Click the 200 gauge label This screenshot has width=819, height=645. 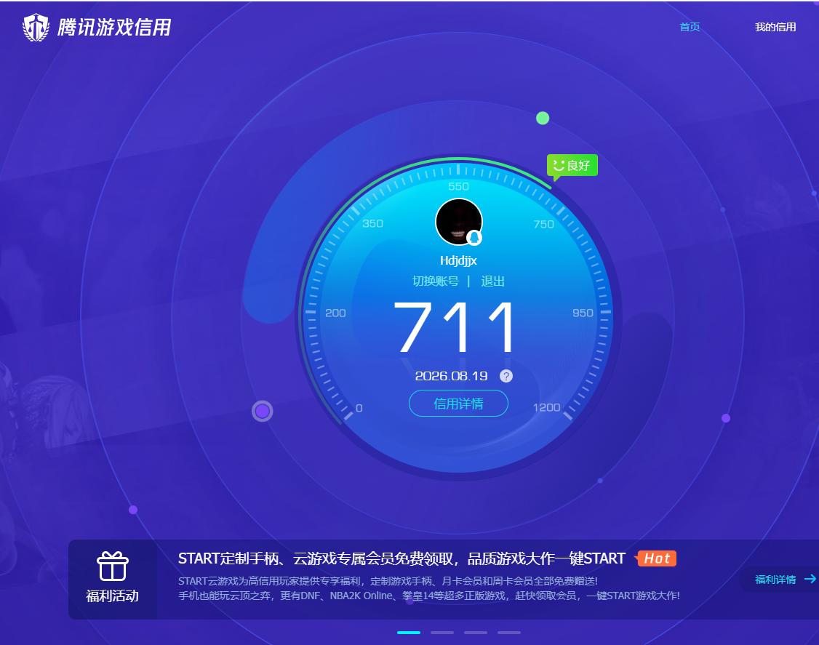tap(335, 313)
